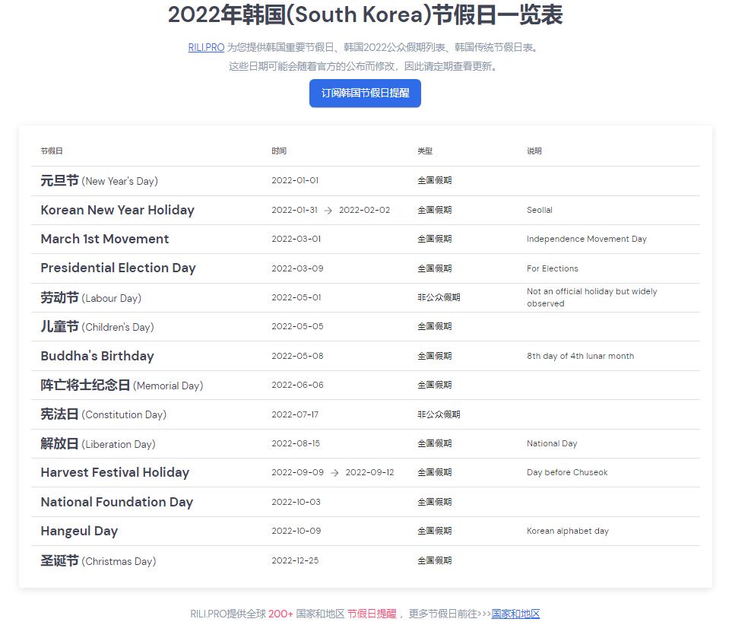Viewport: 732px width, 622px height.
Task: Click the 订阅韩国节假日提醒 subscribe button
Action: coord(365,93)
